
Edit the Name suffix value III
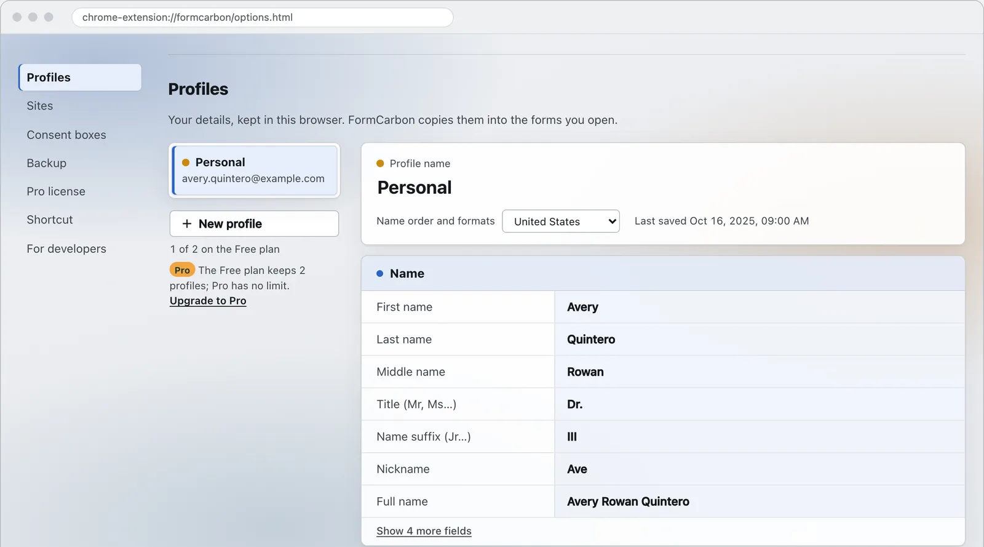(760, 437)
